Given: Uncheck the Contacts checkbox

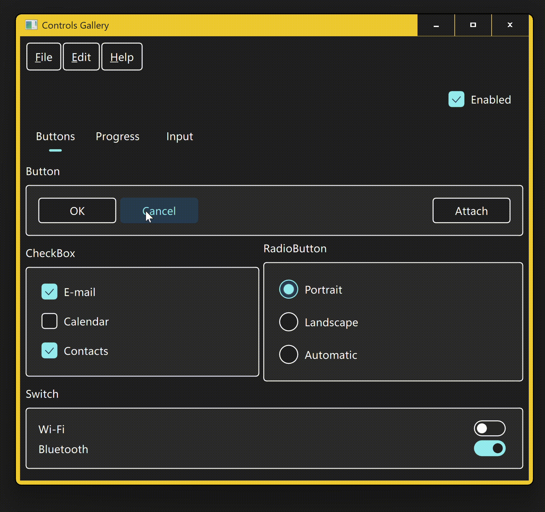Looking at the screenshot, I should pyautogui.click(x=49, y=350).
